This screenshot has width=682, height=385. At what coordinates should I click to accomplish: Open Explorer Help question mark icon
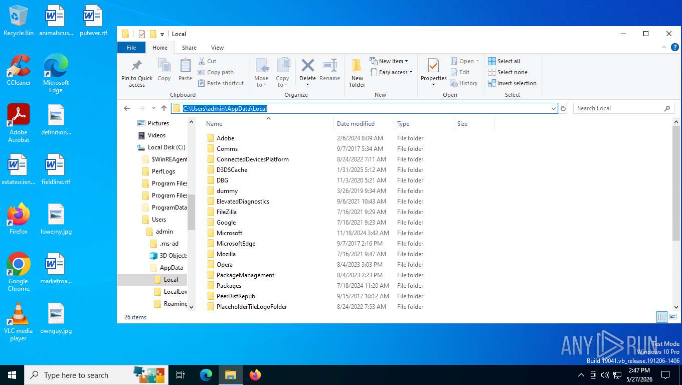coord(674,47)
